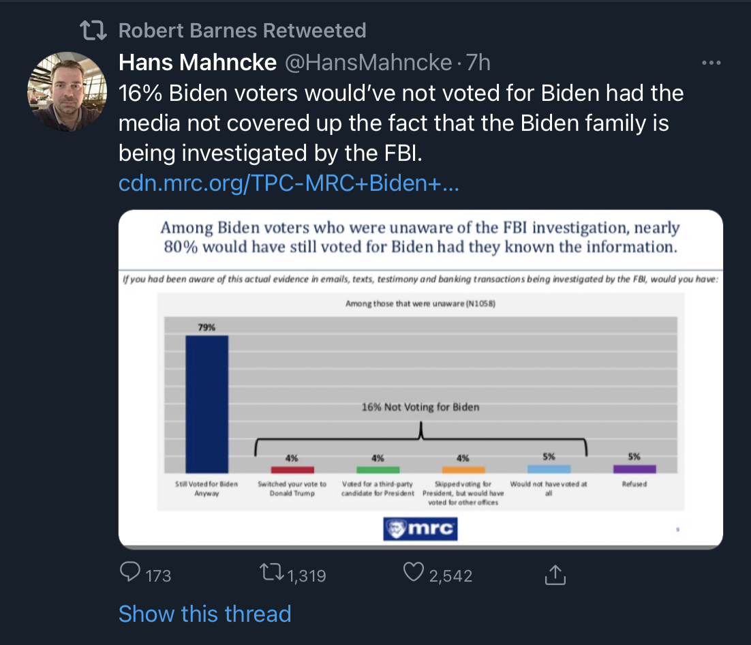This screenshot has height=645, width=751.
Task: Open the share options icon
Action: (555, 575)
